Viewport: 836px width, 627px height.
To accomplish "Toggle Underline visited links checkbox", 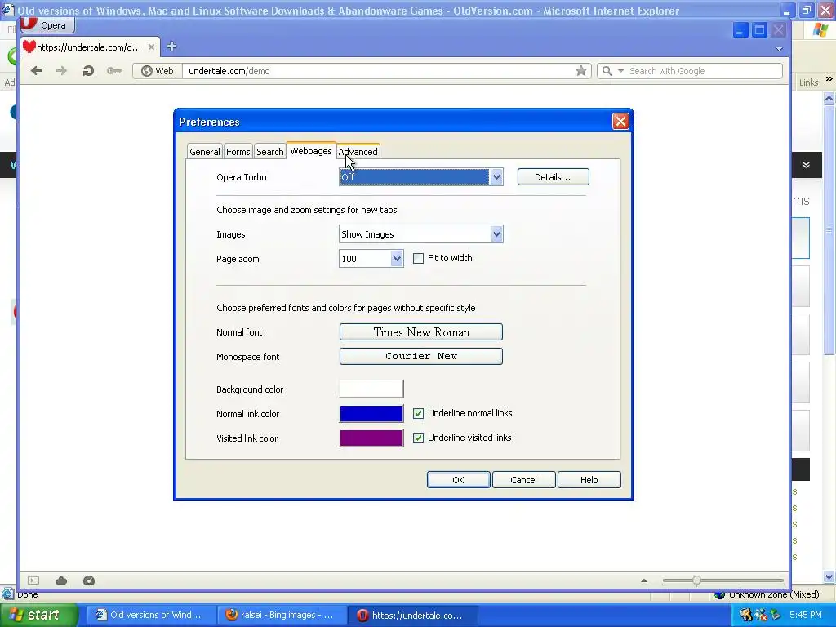I will click(x=419, y=438).
